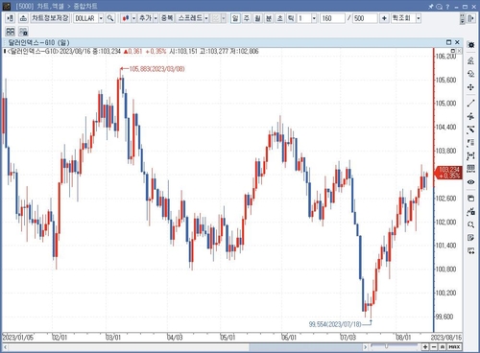The image size is (480, 353).
Task: Select the 일 (daily) period button
Action: 235,18
